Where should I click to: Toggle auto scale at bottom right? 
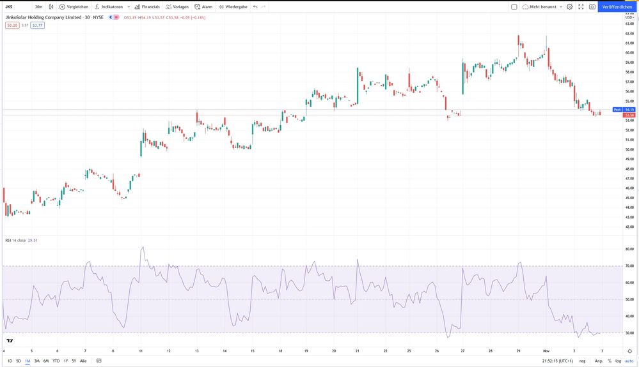click(629, 361)
